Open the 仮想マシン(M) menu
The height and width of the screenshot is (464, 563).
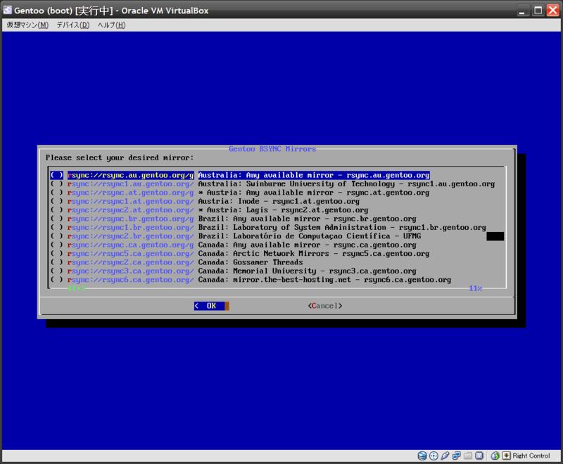coord(27,25)
